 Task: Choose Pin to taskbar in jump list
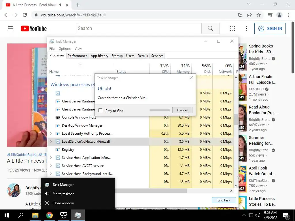pyautogui.click(x=78, y=194)
